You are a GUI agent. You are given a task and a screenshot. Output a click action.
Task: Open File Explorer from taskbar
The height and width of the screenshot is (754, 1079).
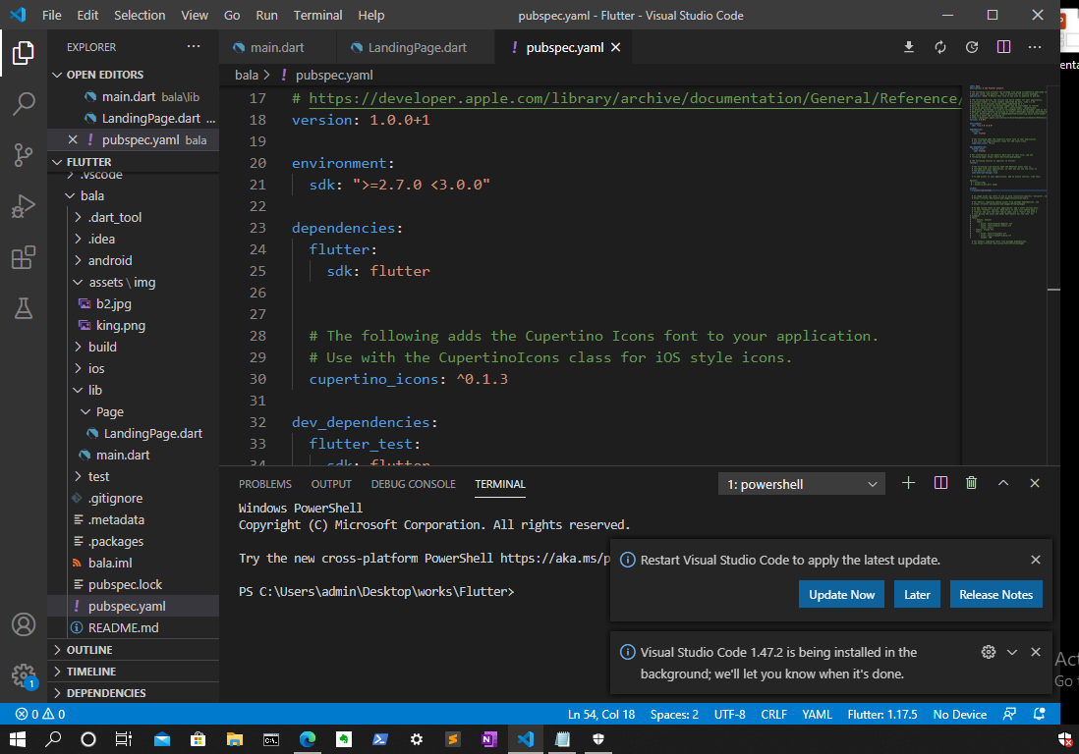(234, 739)
